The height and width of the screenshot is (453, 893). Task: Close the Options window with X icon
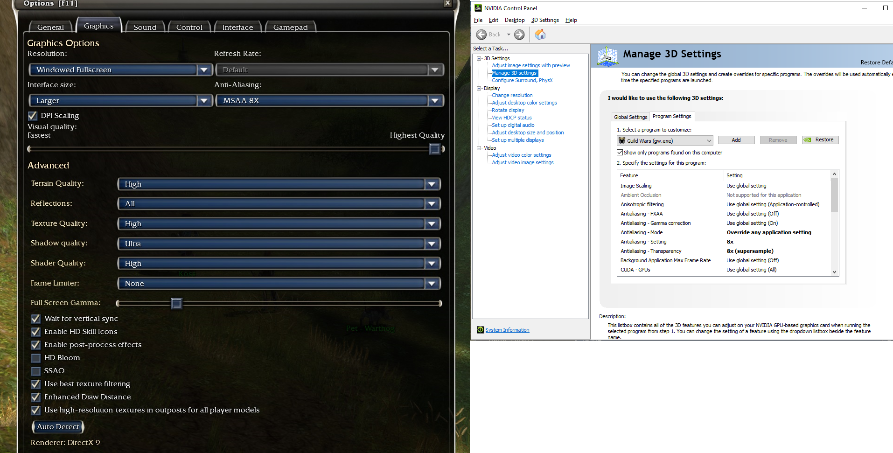coord(447,3)
